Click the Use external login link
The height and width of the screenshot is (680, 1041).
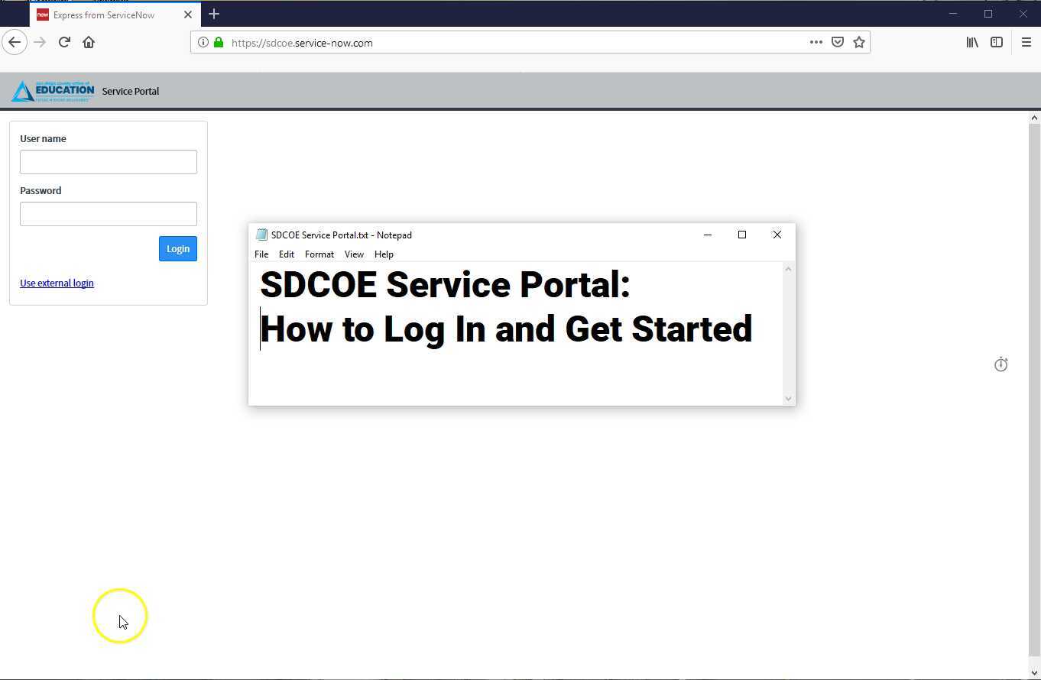point(57,283)
